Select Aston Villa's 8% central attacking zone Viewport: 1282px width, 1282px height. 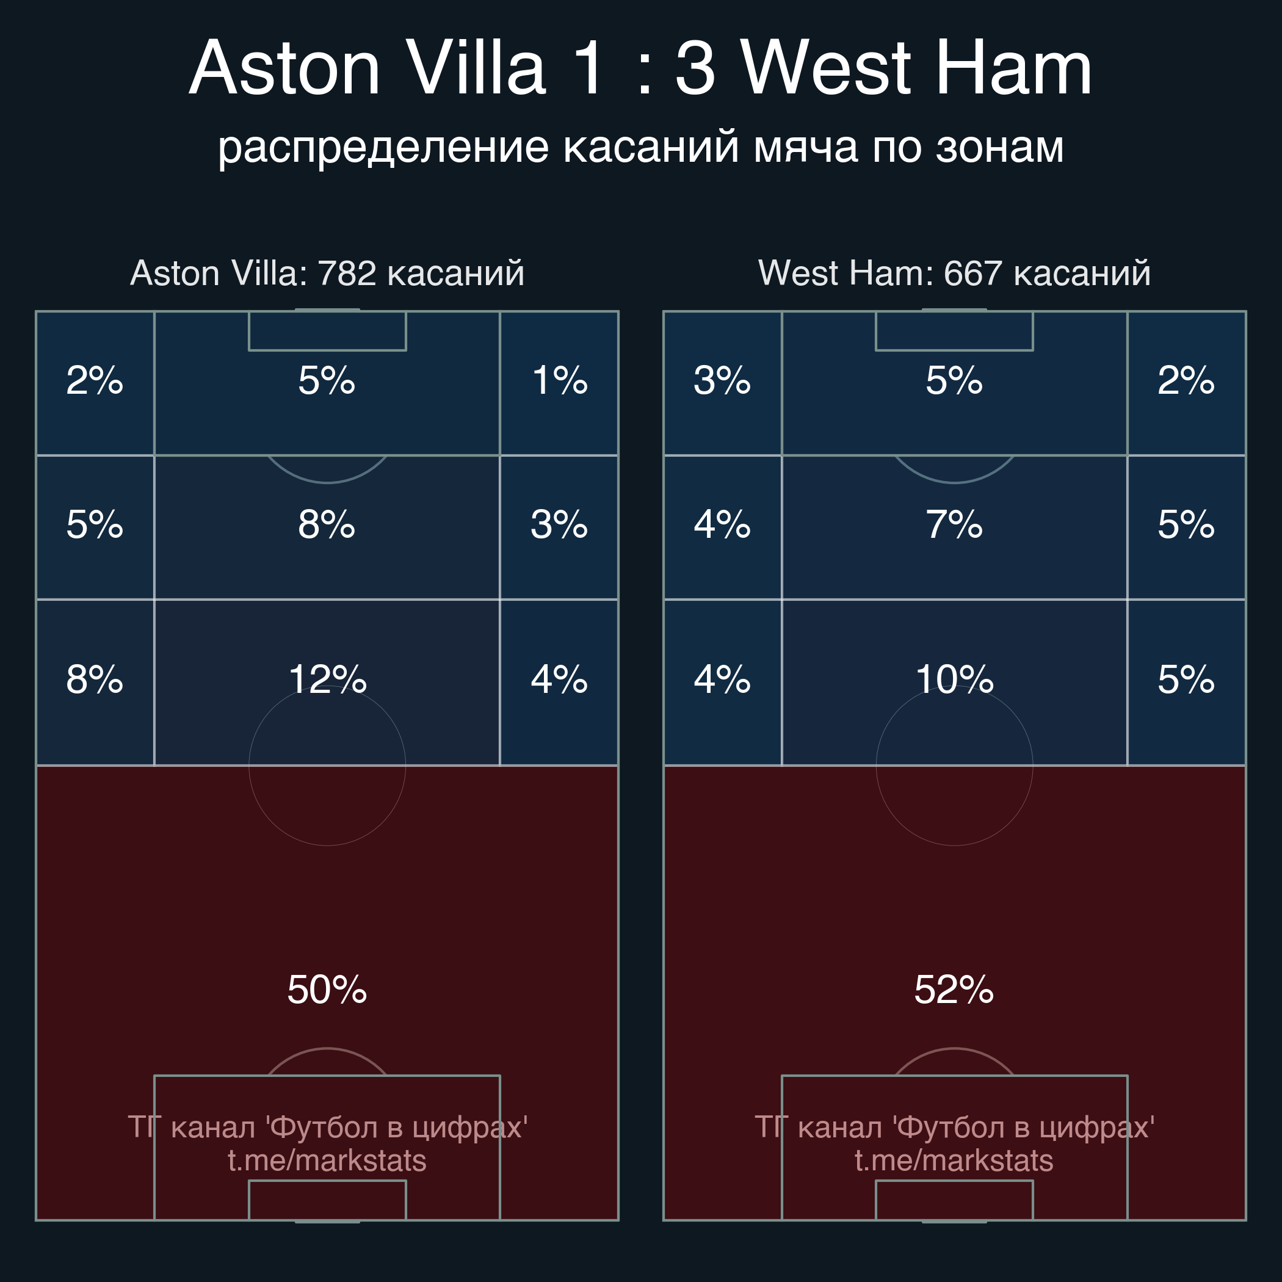327,527
